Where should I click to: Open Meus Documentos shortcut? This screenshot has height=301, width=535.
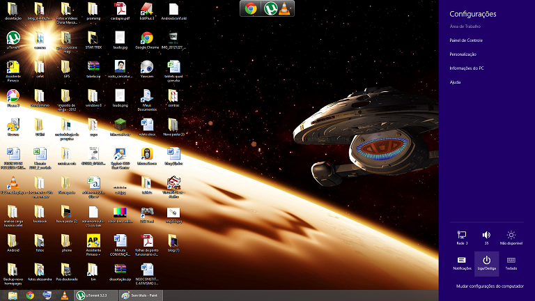coord(147,100)
